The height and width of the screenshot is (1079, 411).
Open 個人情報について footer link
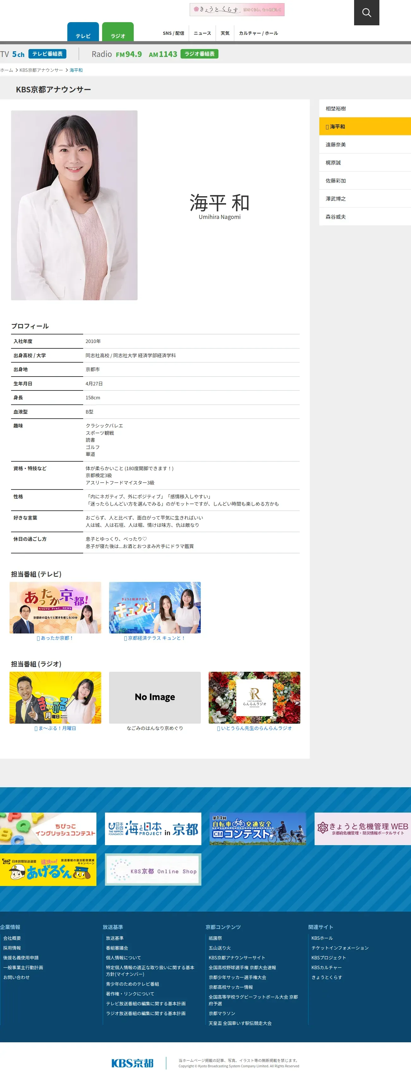124,957
